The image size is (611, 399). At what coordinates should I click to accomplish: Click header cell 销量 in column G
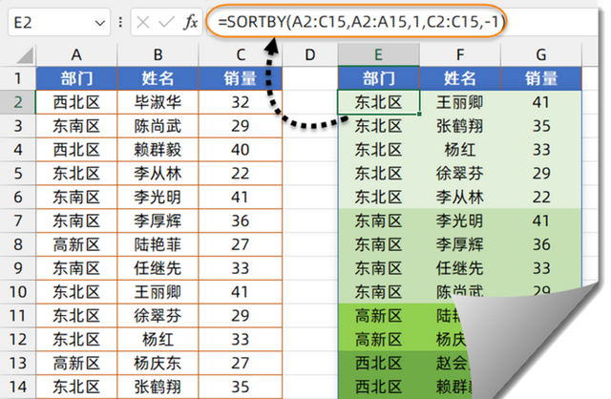click(541, 78)
